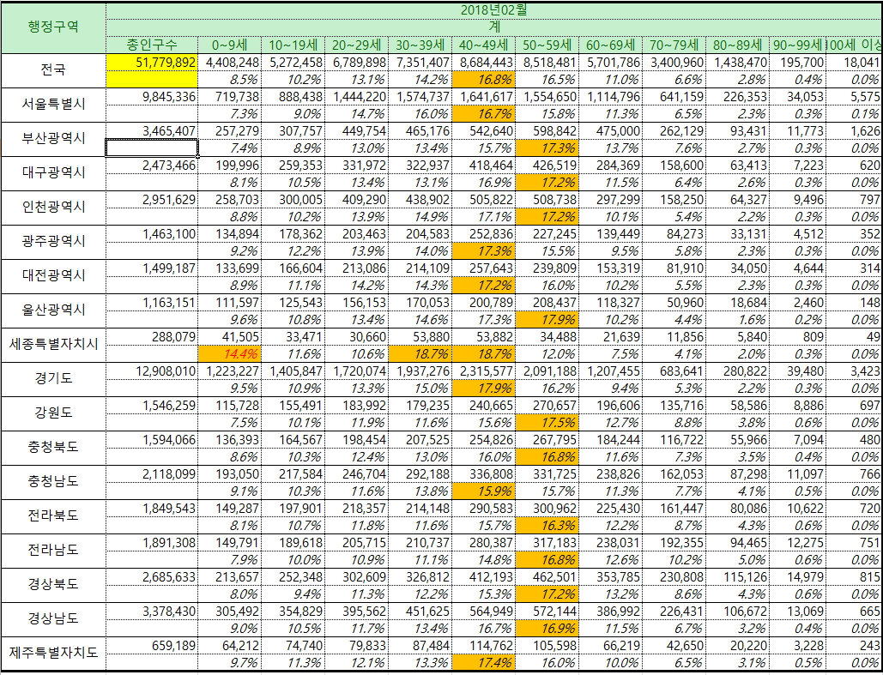Select cell 572,144 in 경상남도 row
Viewport: 883px width, 675px height.
[x=547, y=612]
